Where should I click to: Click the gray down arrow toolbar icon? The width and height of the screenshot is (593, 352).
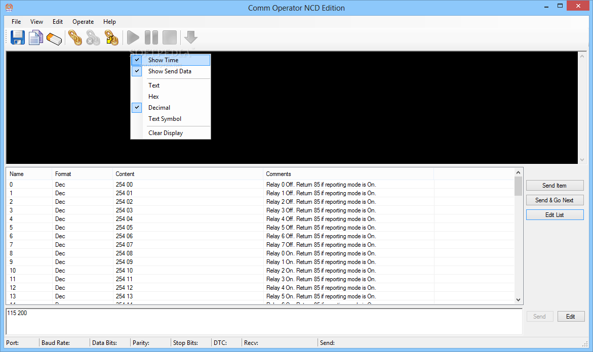[190, 37]
